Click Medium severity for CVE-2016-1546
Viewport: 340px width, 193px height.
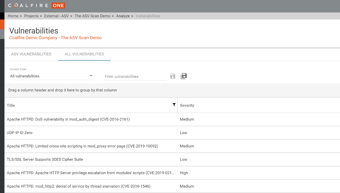(x=187, y=186)
